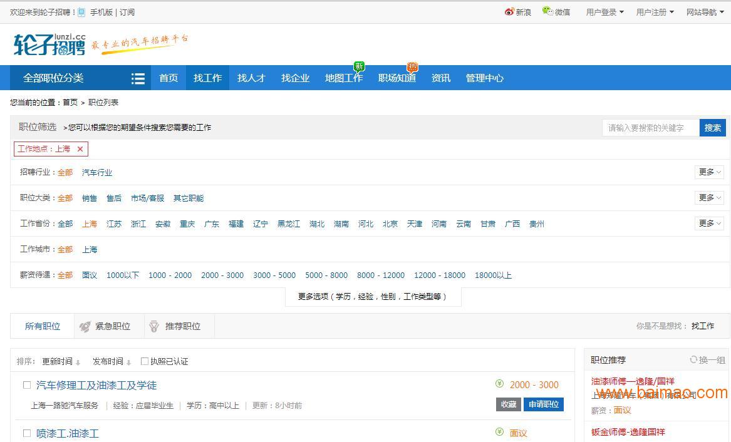Open the category list hamburger icon

coord(138,78)
